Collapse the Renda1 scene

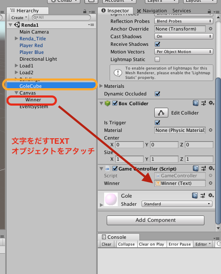point(10,25)
